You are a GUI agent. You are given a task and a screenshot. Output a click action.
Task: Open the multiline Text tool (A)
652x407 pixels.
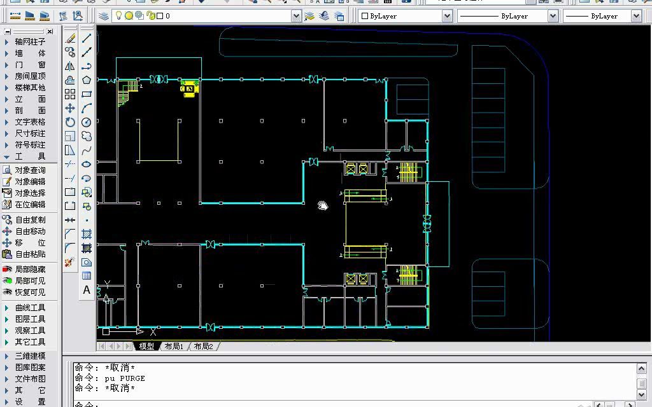point(86,289)
